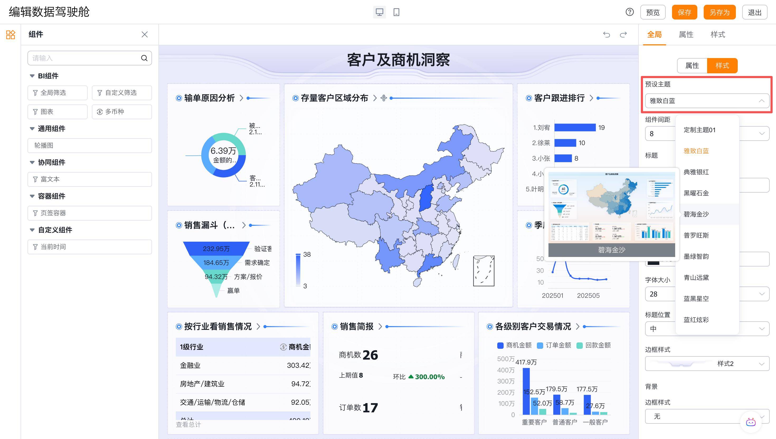Viewport: 776px width, 439px height.
Task: Click the 请输入 component search field
Action: tap(84, 58)
